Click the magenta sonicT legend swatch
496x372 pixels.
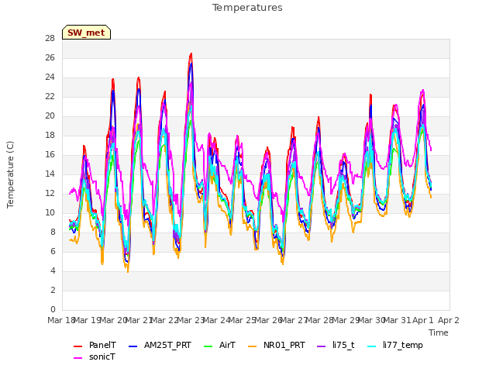77,358
